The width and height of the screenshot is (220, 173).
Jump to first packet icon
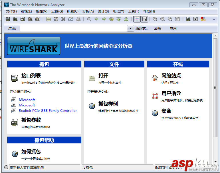118,19
